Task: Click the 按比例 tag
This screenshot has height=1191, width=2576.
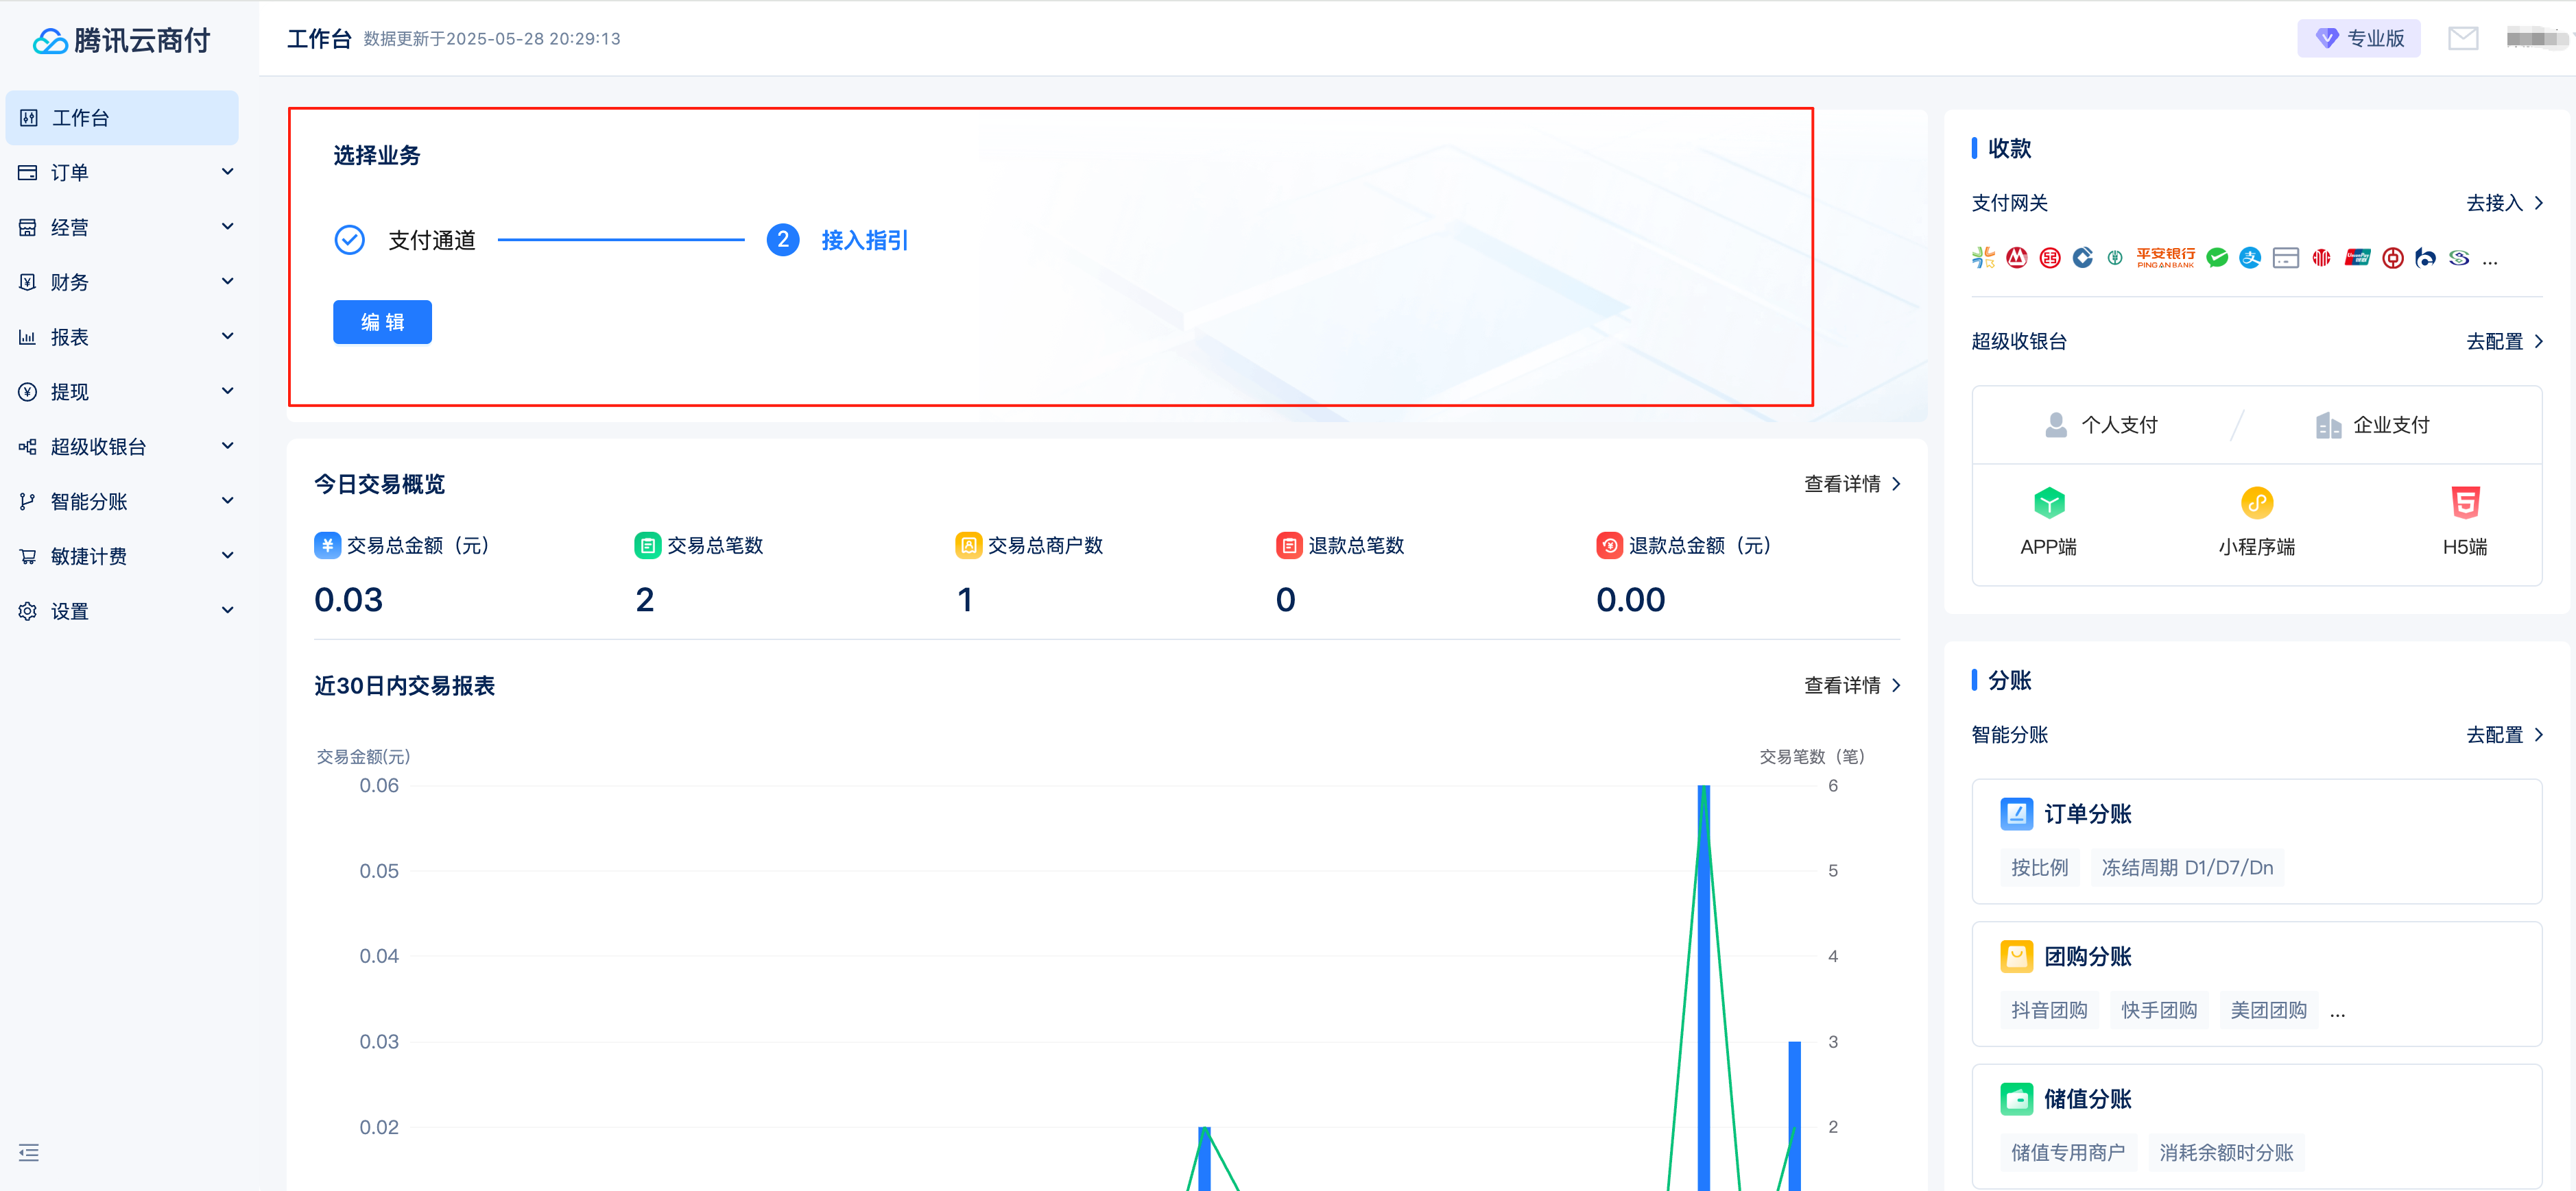Action: pyautogui.click(x=2040, y=868)
